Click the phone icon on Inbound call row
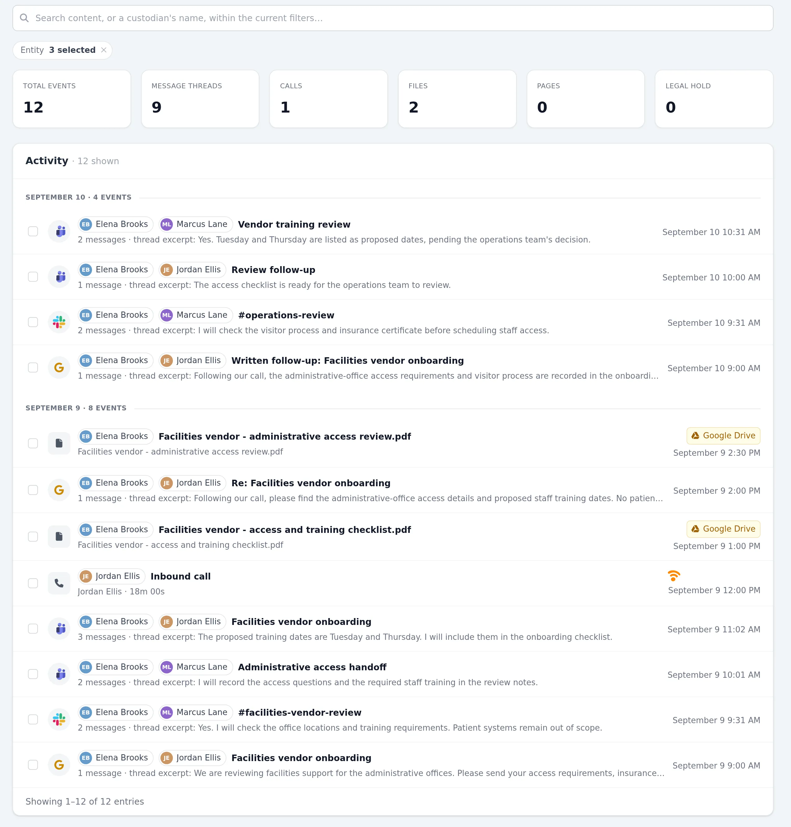The image size is (791, 827). click(59, 583)
